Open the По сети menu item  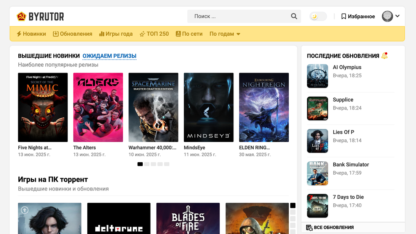[x=189, y=34]
